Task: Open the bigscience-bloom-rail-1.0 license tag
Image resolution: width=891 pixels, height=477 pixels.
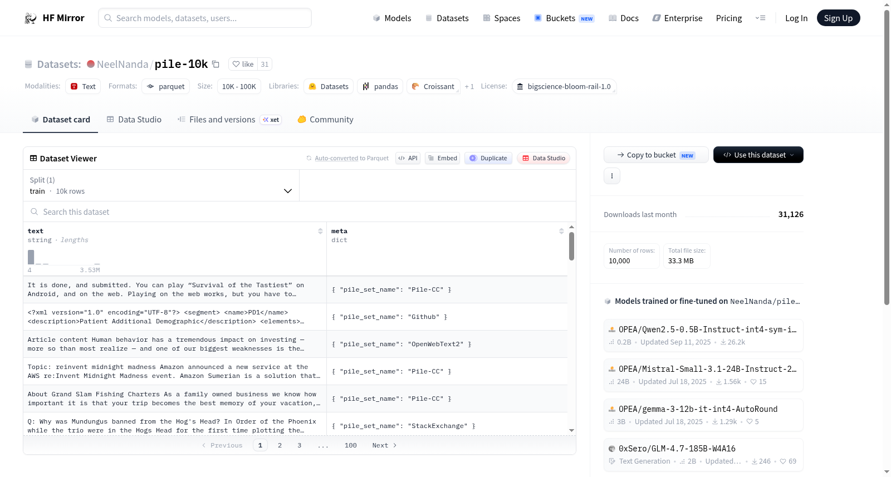Action: coord(564,86)
